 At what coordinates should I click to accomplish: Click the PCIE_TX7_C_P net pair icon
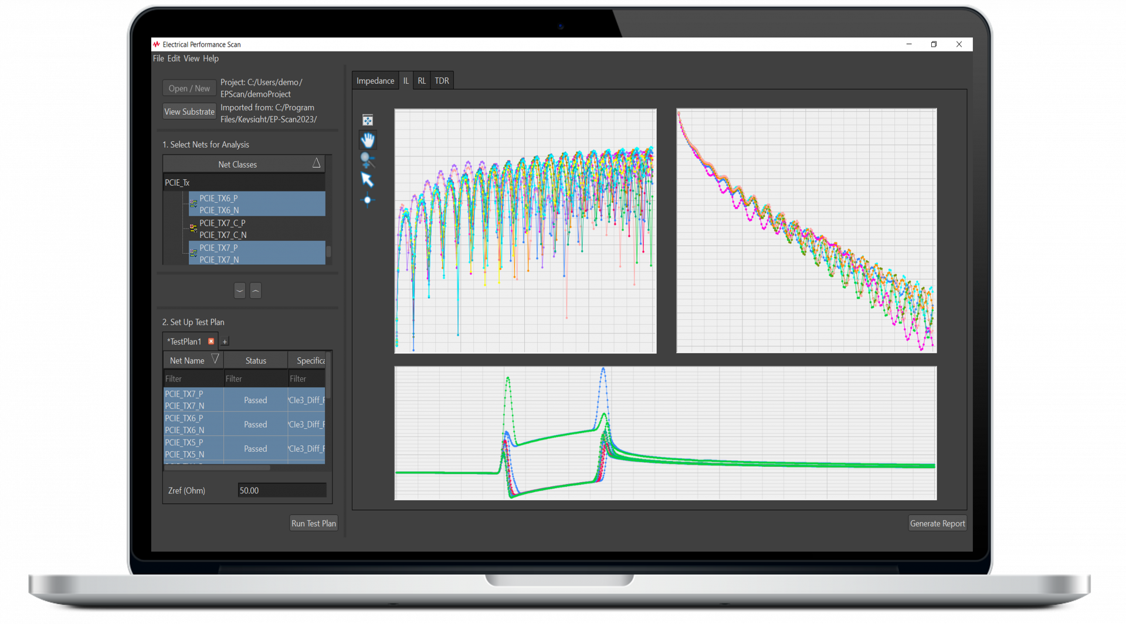pyautogui.click(x=193, y=229)
